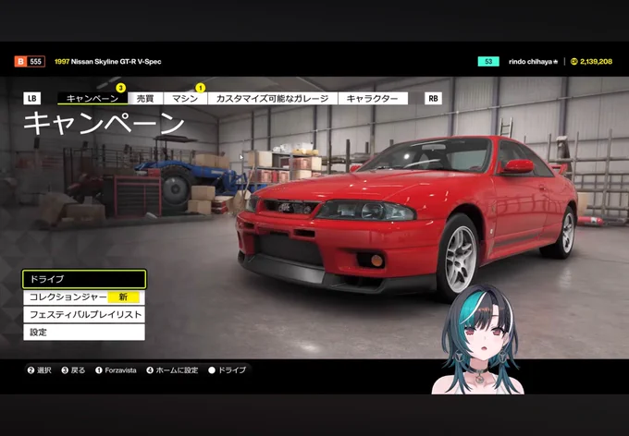This screenshot has width=629, height=436.
Task: Open Forzavista button hint
Action: pyautogui.click(x=116, y=370)
